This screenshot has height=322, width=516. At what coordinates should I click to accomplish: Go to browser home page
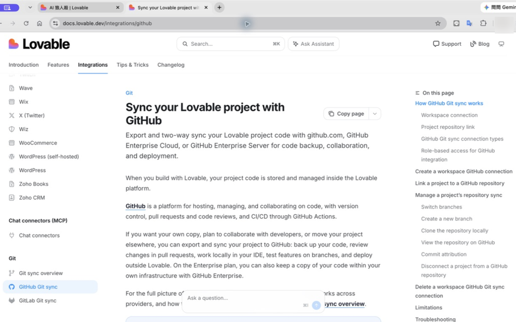39,23
